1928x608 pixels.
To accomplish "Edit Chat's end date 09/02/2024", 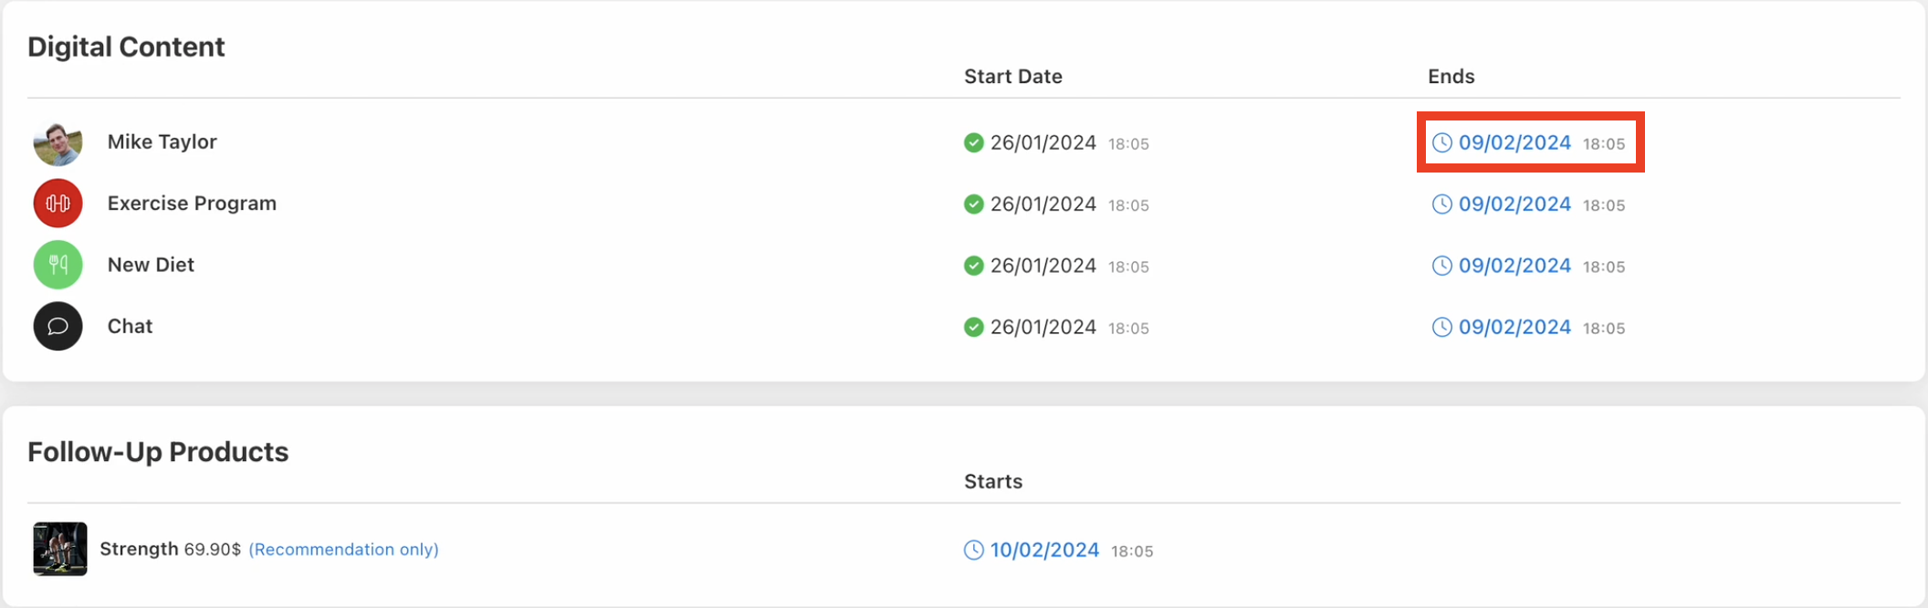I will (1514, 327).
